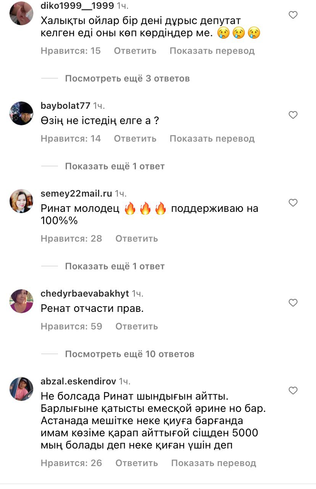This screenshot has height=489, width=316.
Task: Like diko1999__1999's comment with the heart
Action: point(293,15)
